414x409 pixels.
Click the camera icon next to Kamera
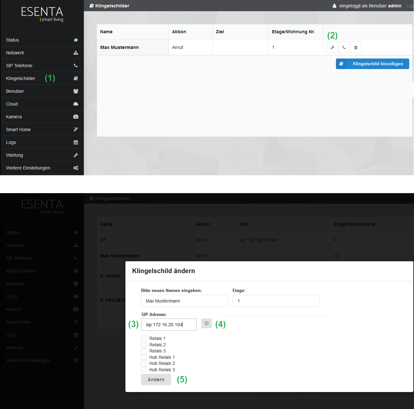point(76,117)
